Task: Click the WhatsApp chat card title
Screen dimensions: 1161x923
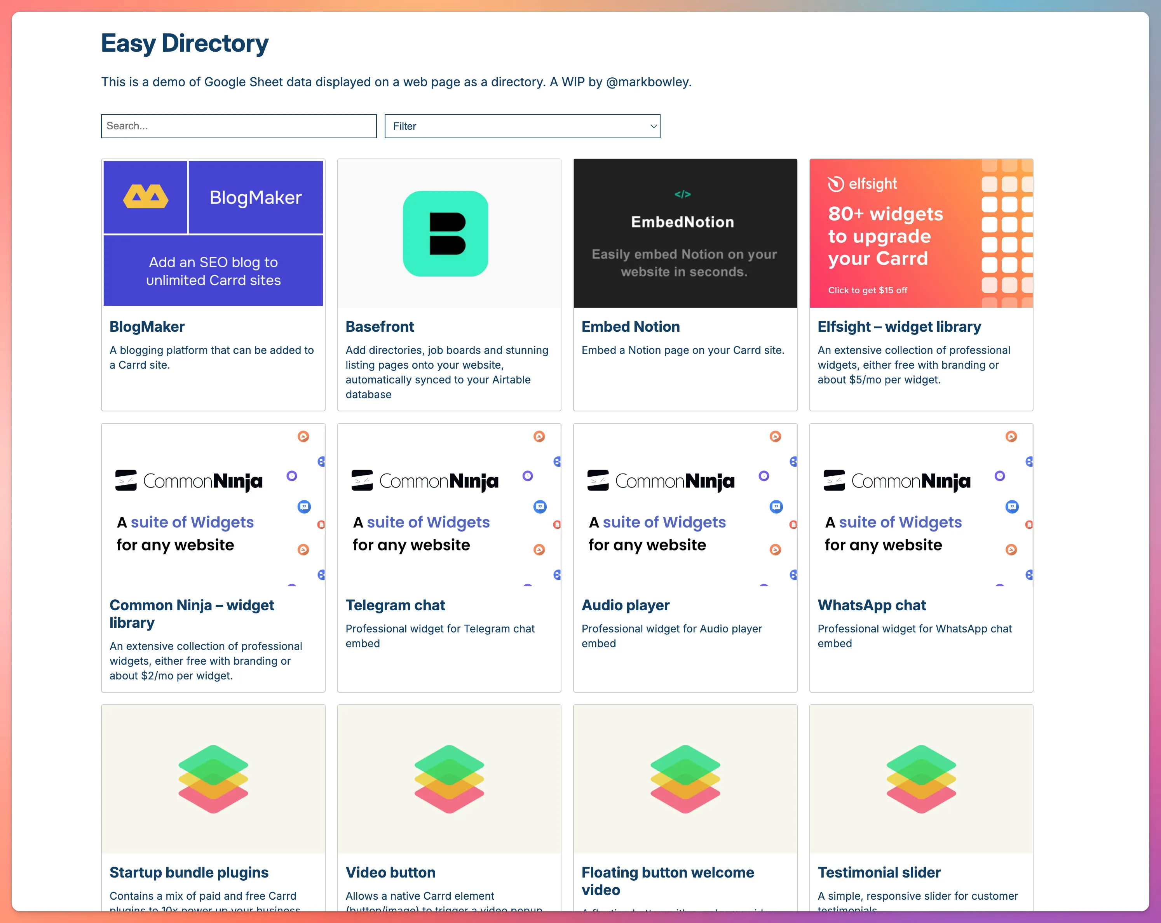Action: (x=871, y=605)
